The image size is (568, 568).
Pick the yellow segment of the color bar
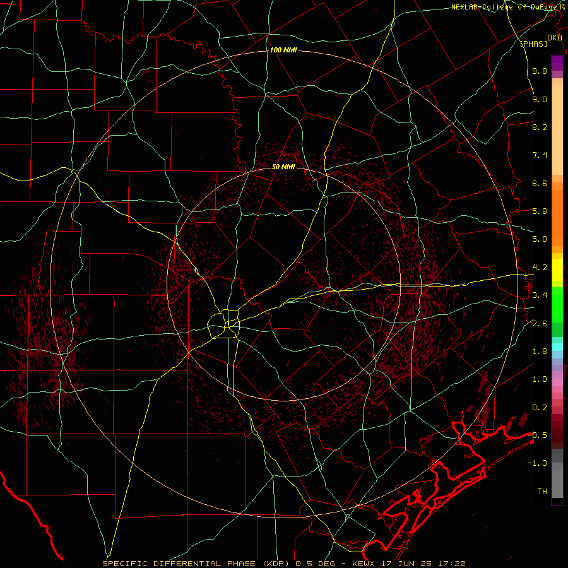tap(557, 270)
